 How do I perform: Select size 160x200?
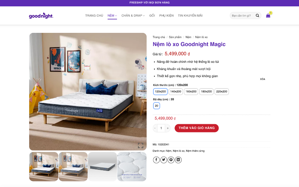[191, 92]
